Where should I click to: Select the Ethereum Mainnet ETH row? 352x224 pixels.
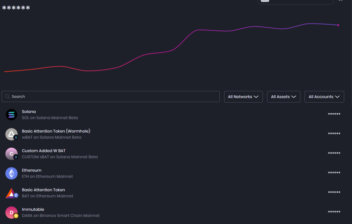[173, 173]
